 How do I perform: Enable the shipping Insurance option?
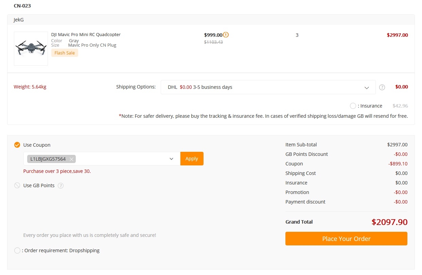(x=353, y=106)
